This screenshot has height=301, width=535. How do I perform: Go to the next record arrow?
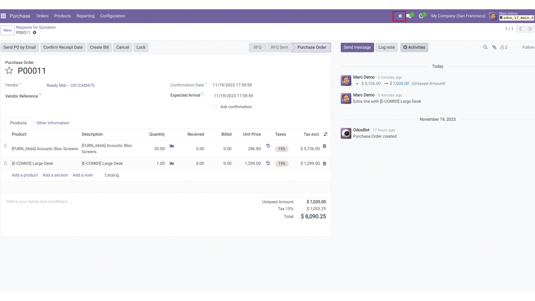point(530,29)
